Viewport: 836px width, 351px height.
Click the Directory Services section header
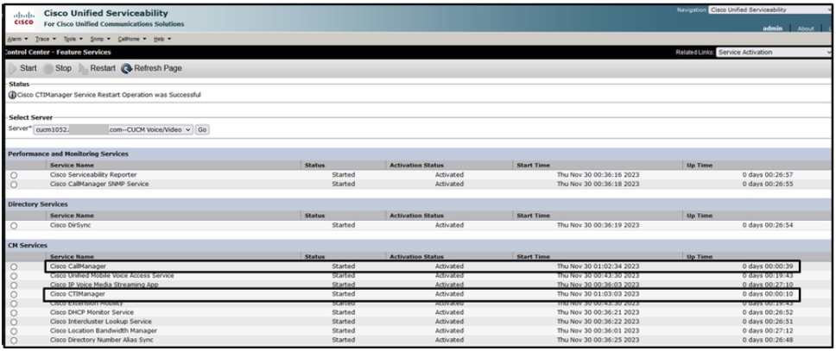pos(37,204)
